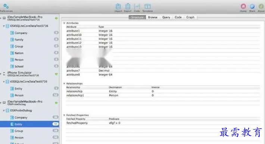Select the Family entity
This screenshot has height=144, width=265.
(29, 39)
